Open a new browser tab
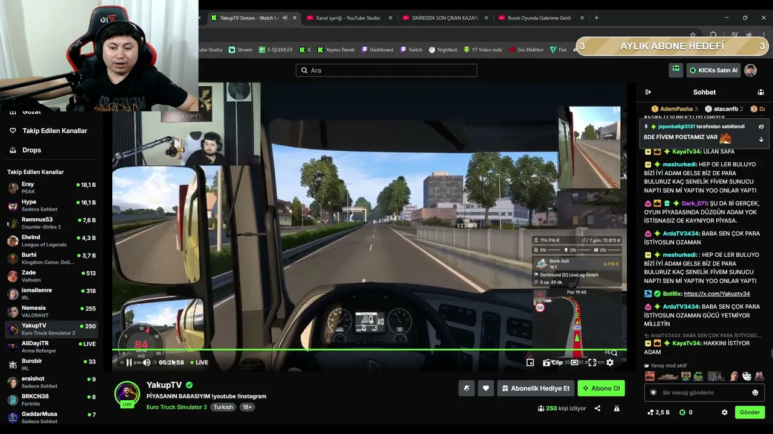This screenshot has width=773, height=434. point(596,17)
